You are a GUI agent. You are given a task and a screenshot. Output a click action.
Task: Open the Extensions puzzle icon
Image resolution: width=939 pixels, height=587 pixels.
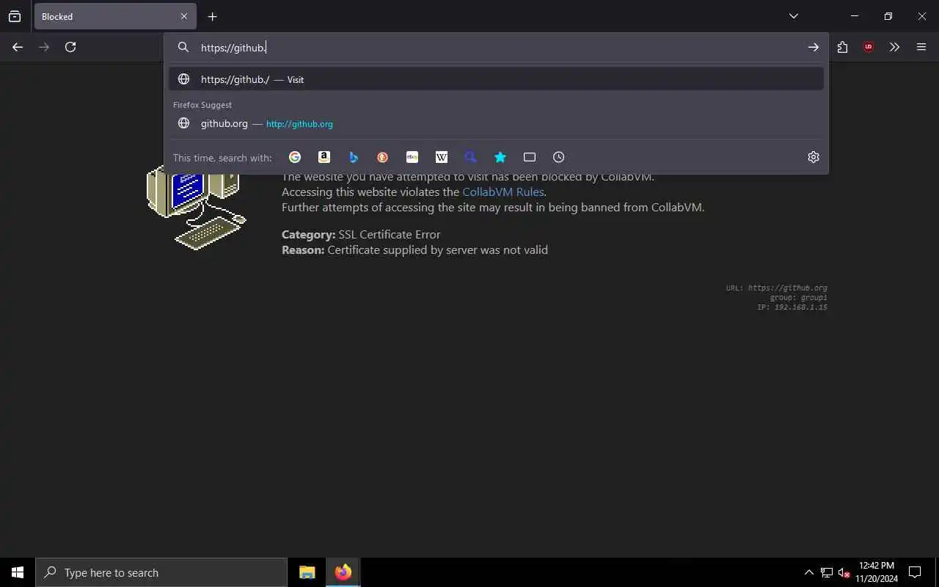coord(842,47)
